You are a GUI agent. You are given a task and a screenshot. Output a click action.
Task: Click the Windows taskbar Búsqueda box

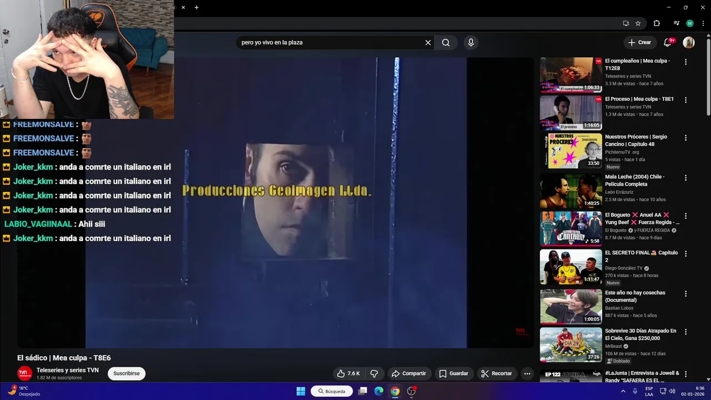332,391
